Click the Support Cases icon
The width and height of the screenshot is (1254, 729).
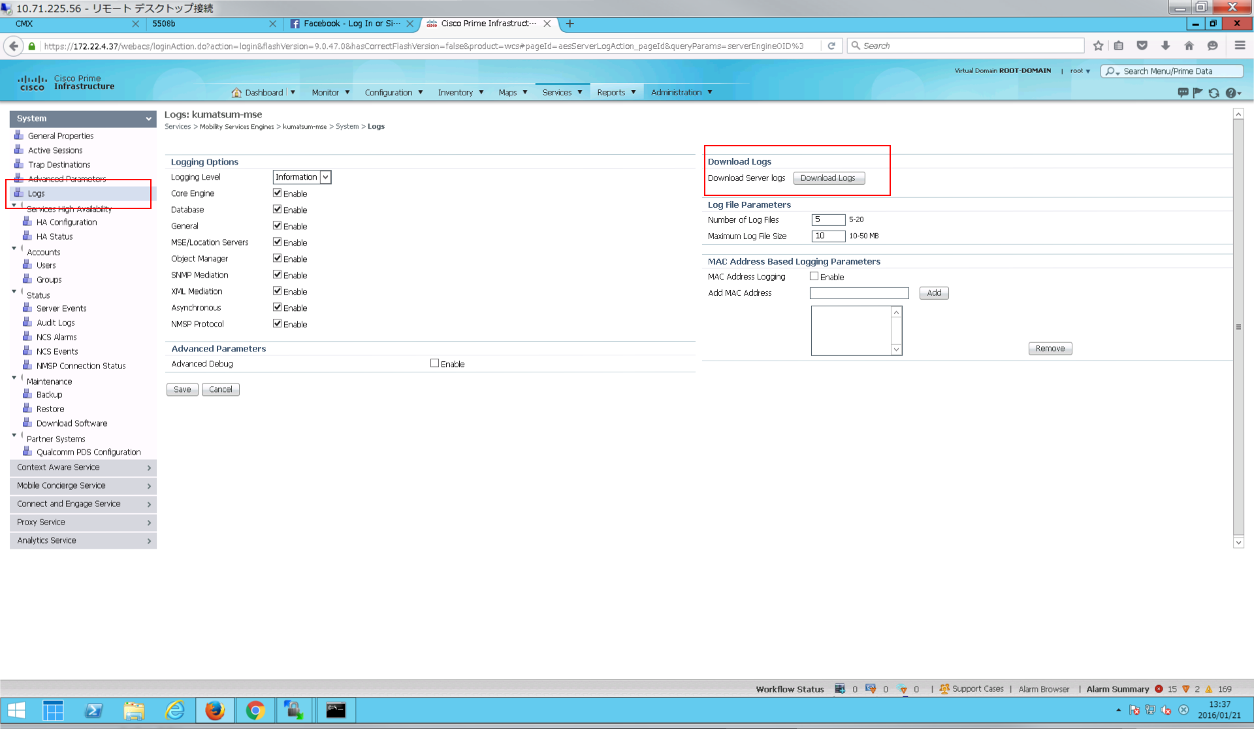tap(944, 689)
